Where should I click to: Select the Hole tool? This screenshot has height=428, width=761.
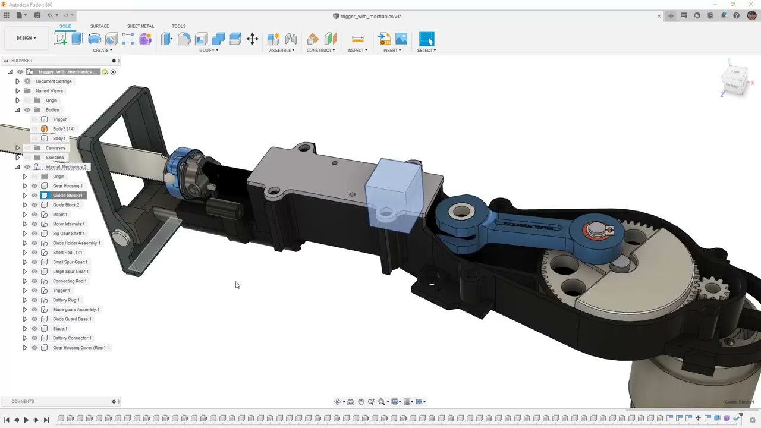click(111, 39)
